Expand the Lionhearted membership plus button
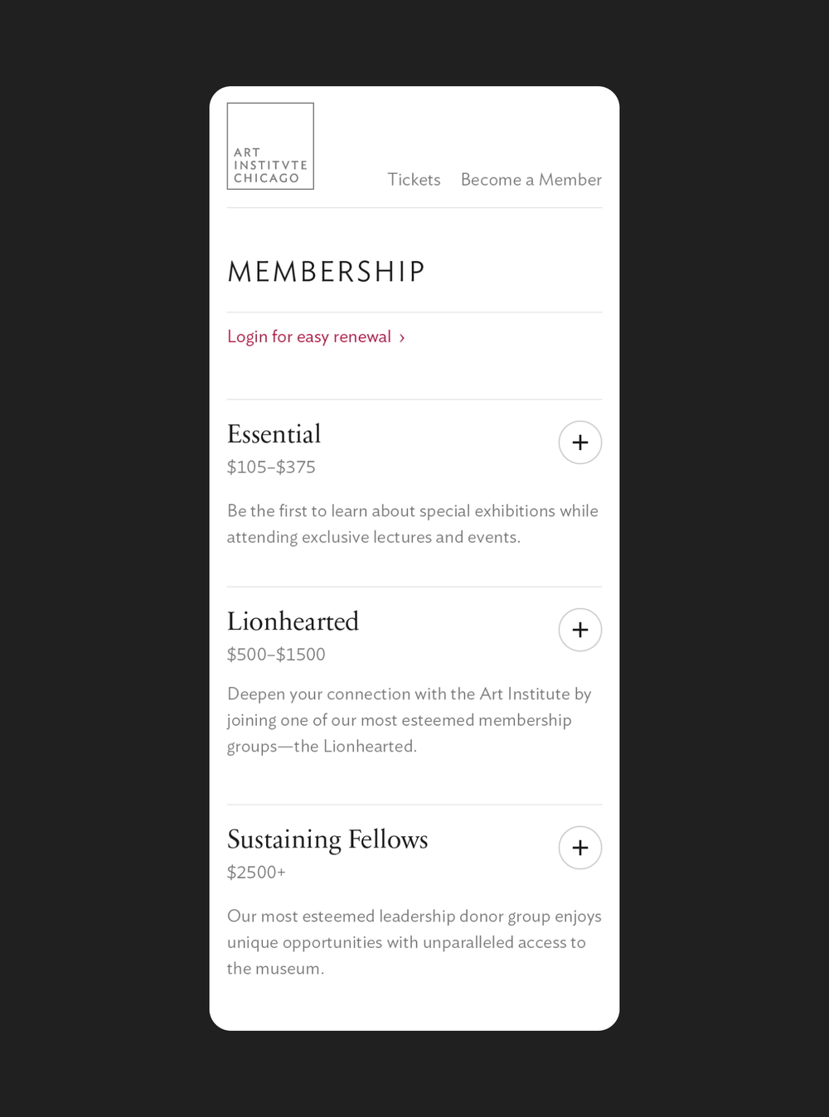829x1117 pixels. click(580, 630)
